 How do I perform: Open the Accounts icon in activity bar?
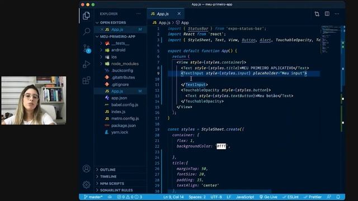[86, 169]
